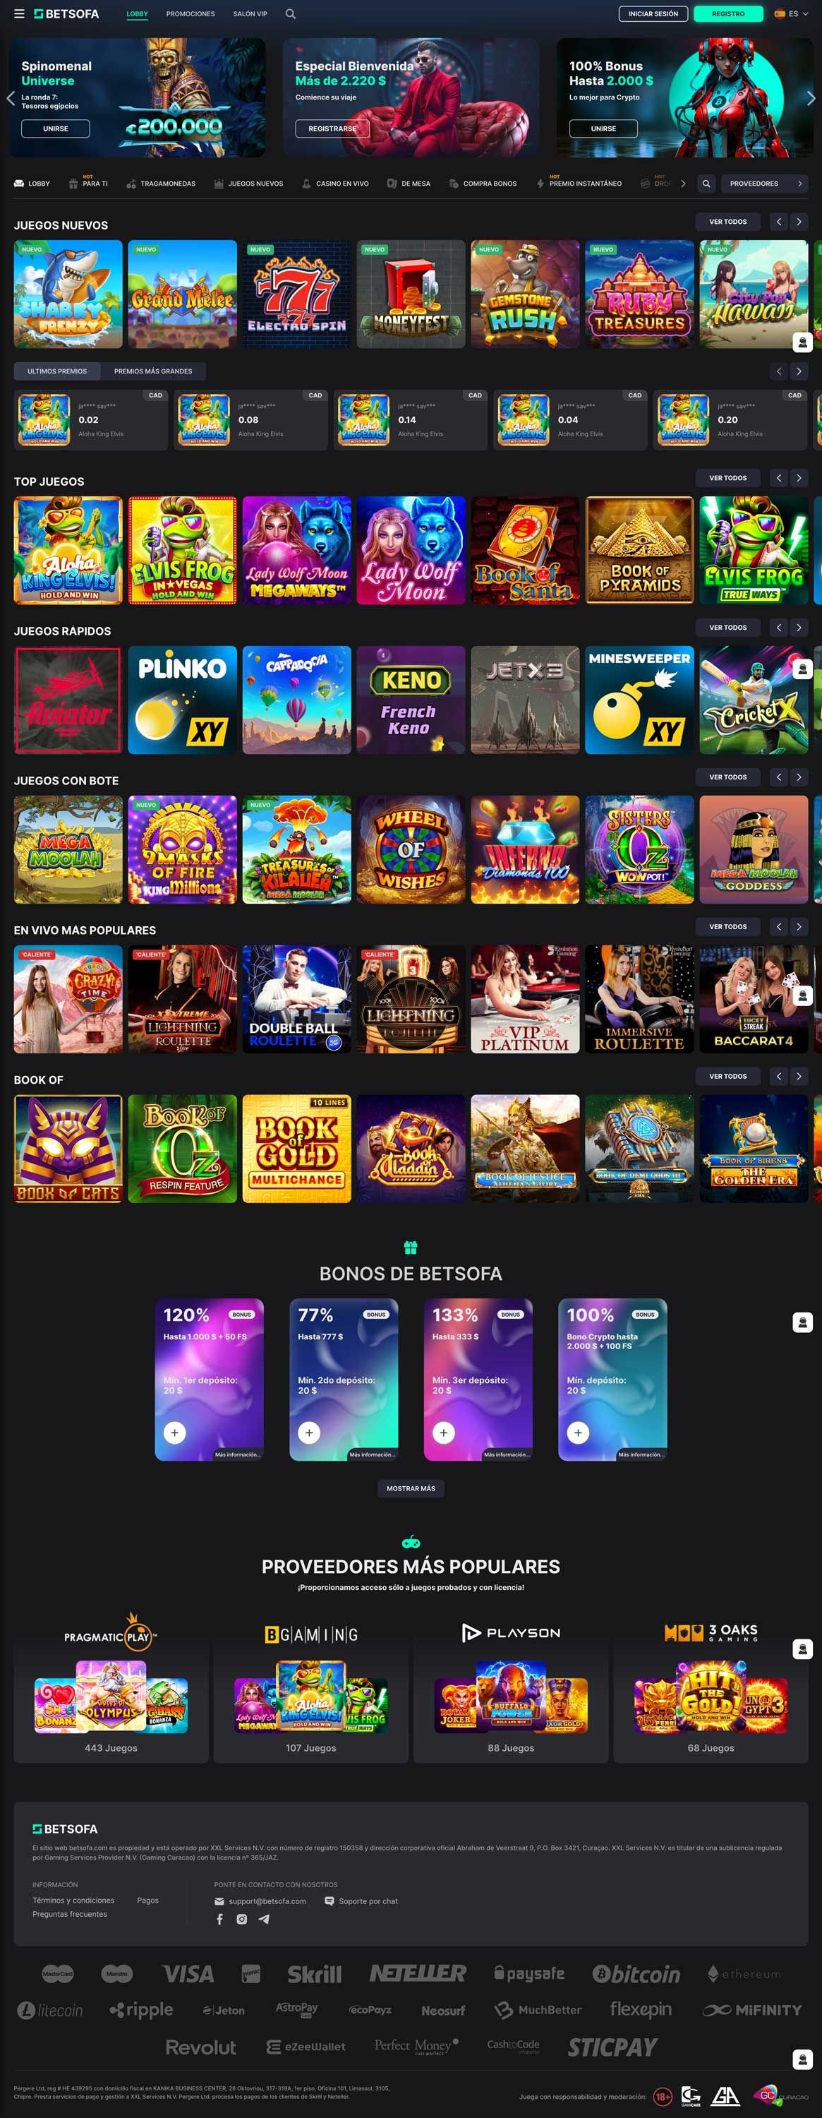Viewport: 822px width, 2118px height.
Task: Open the Telegram icon in the footer
Action: point(264,1919)
